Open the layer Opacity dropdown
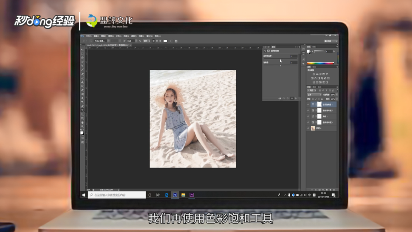 [337, 95]
